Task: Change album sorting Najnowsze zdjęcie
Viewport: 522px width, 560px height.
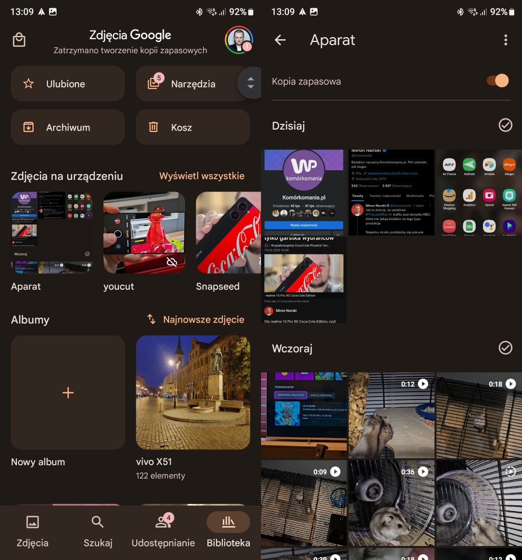Action: (x=196, y=319)
